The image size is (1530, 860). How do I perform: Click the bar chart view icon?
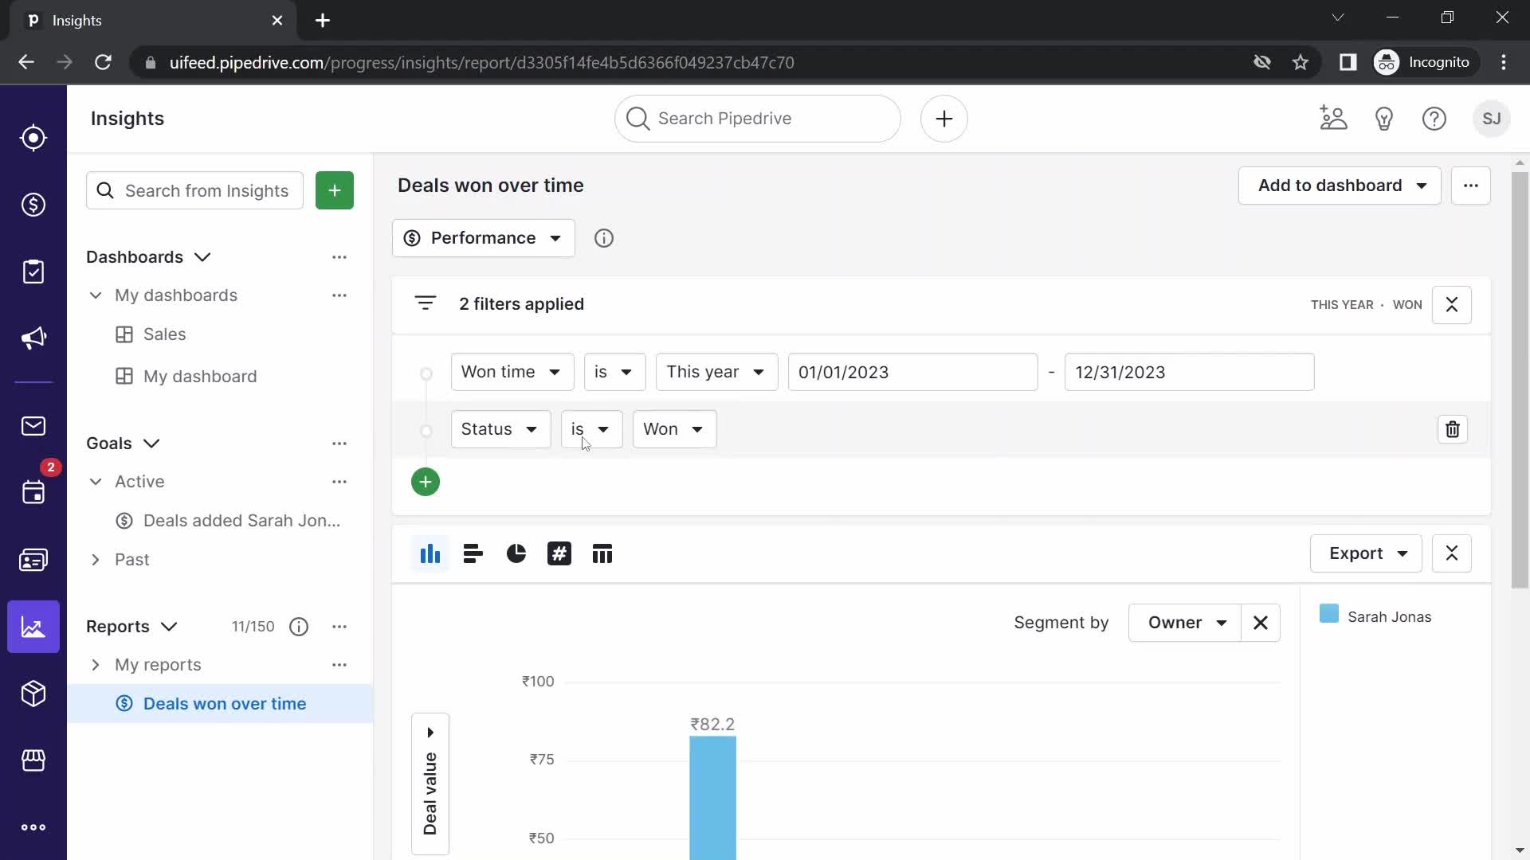(x=429, y=553)
